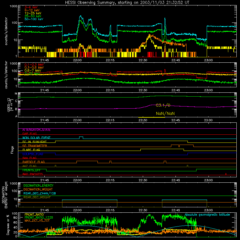Select the orange 6-12 keV legend label
The width and height of the screenshot is (240, 240).
coord(32,10)
